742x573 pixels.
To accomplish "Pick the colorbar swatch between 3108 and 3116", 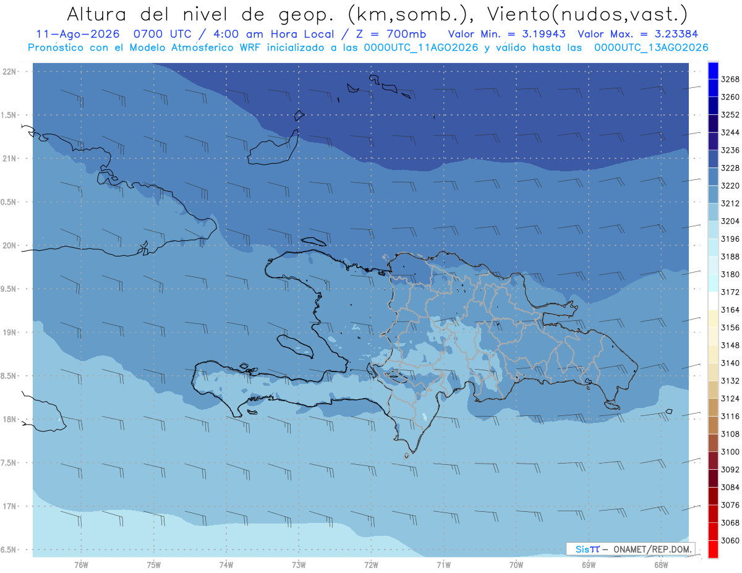I will (713, 425).
